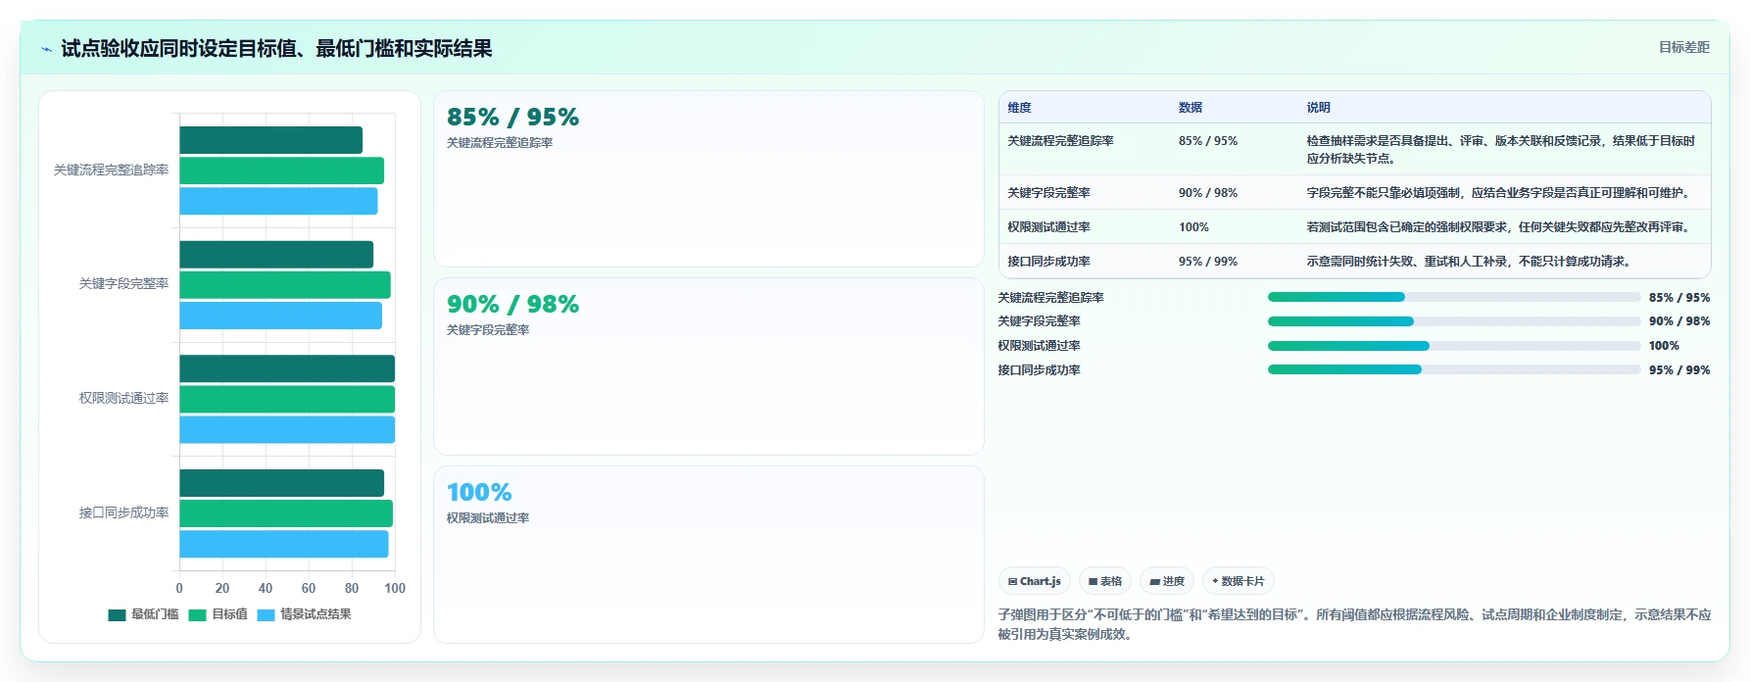Click the 接口同步成功率 progress bar
Screen dimensions: 1750x682
pyautogui.click(x=1454, y=369)
